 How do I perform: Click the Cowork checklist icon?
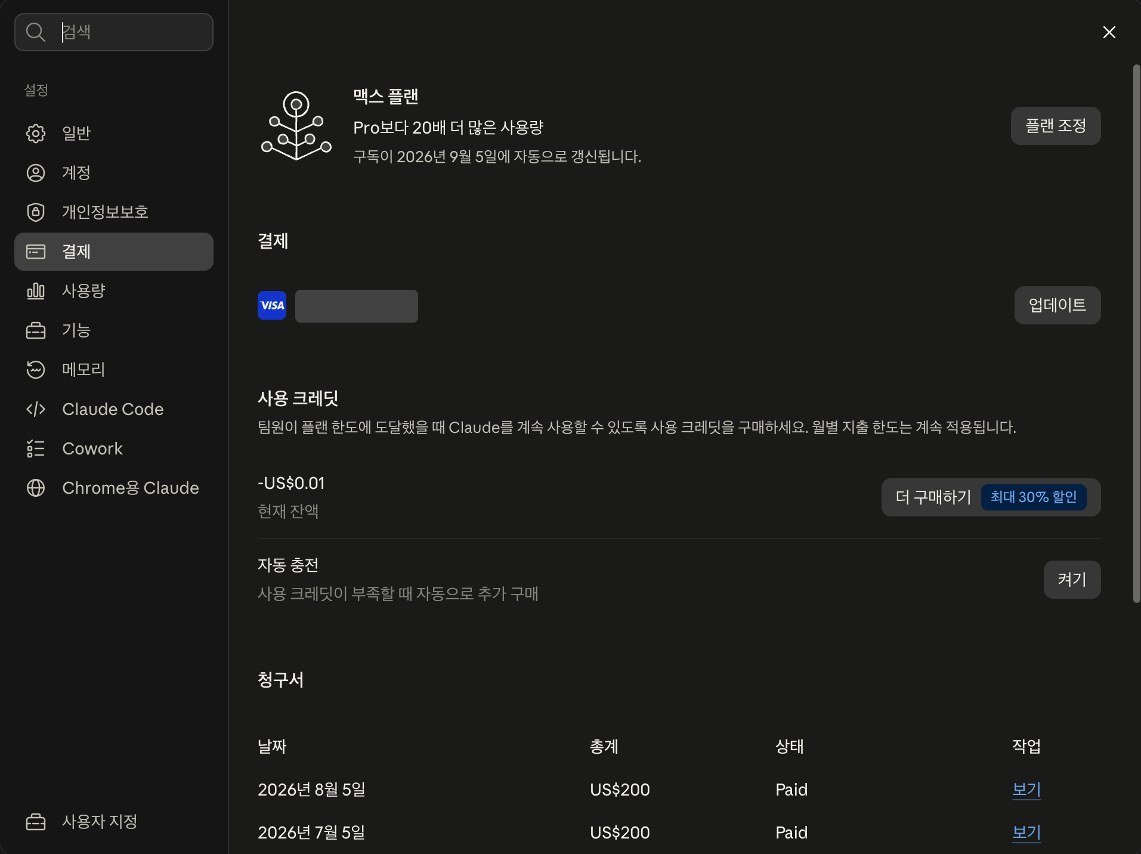tap(36, 448)
